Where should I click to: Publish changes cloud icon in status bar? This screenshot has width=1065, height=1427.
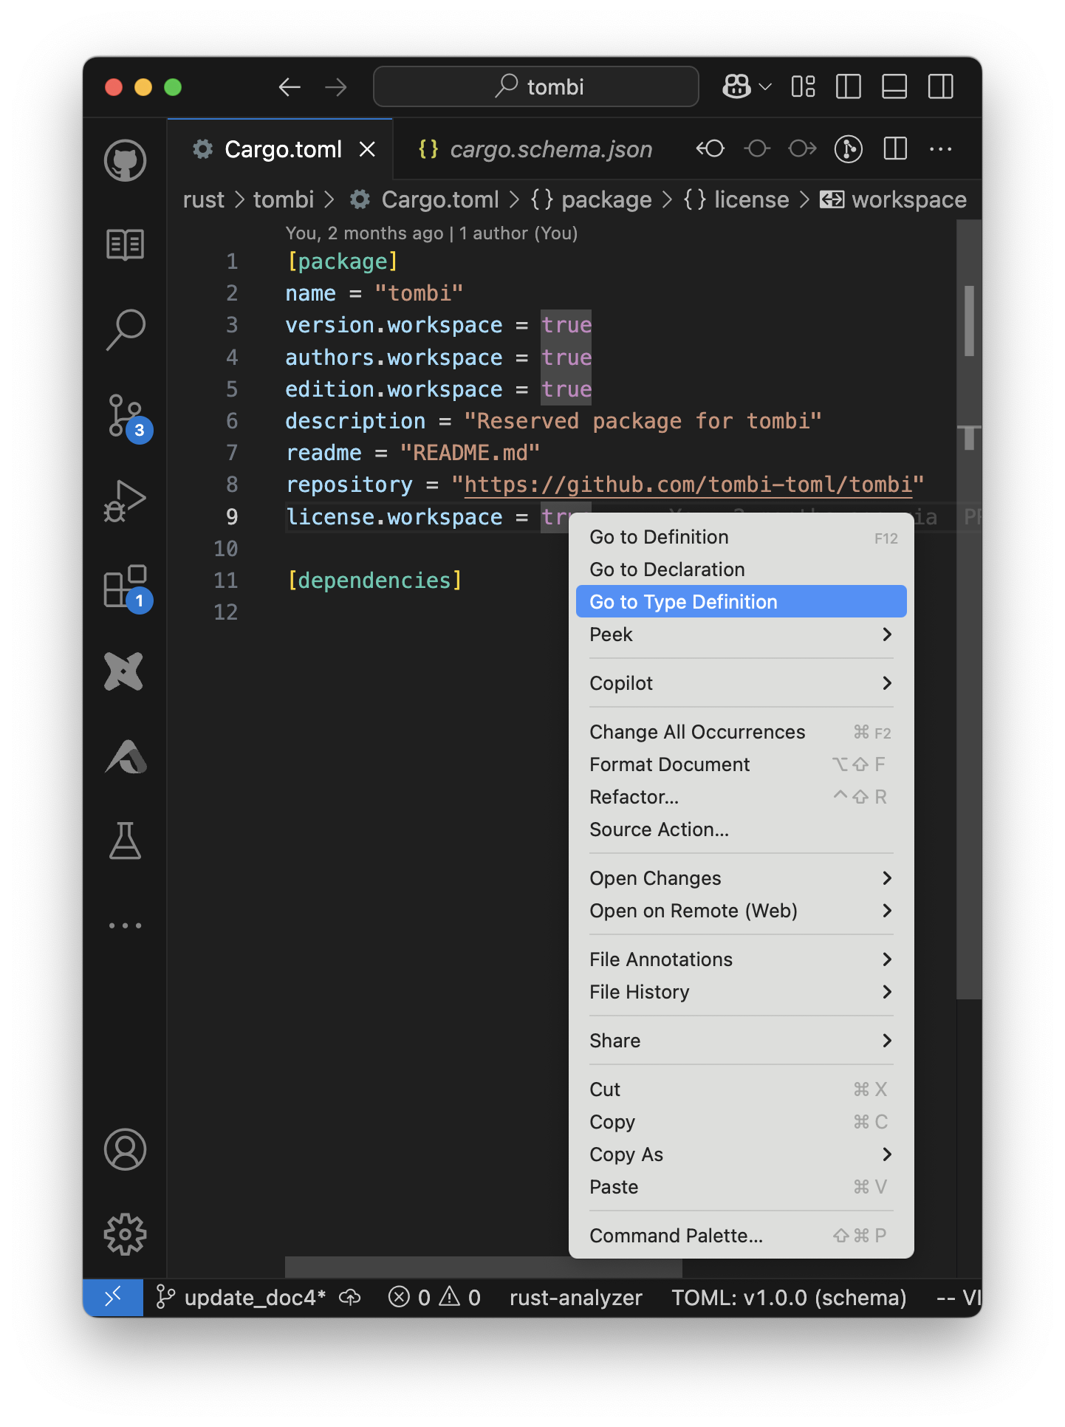point(350,1298)
